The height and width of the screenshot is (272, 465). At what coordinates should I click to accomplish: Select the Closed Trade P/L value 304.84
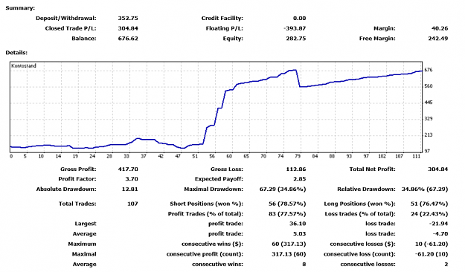[128, 28]
